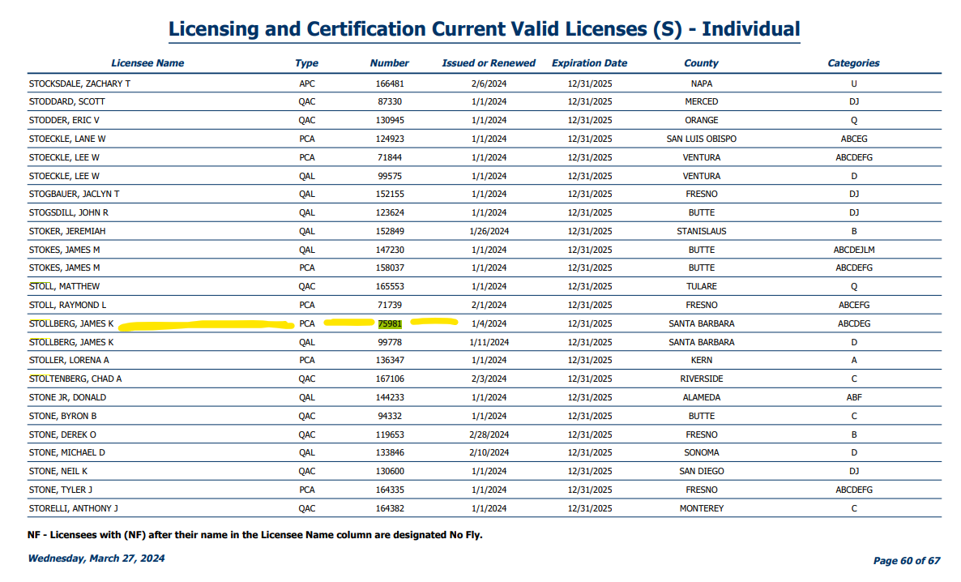This screenshot has height=582, width=961.
Task: Select the name 'STOKER, JEREMIAH'
Action: click(x=67, y=231)
